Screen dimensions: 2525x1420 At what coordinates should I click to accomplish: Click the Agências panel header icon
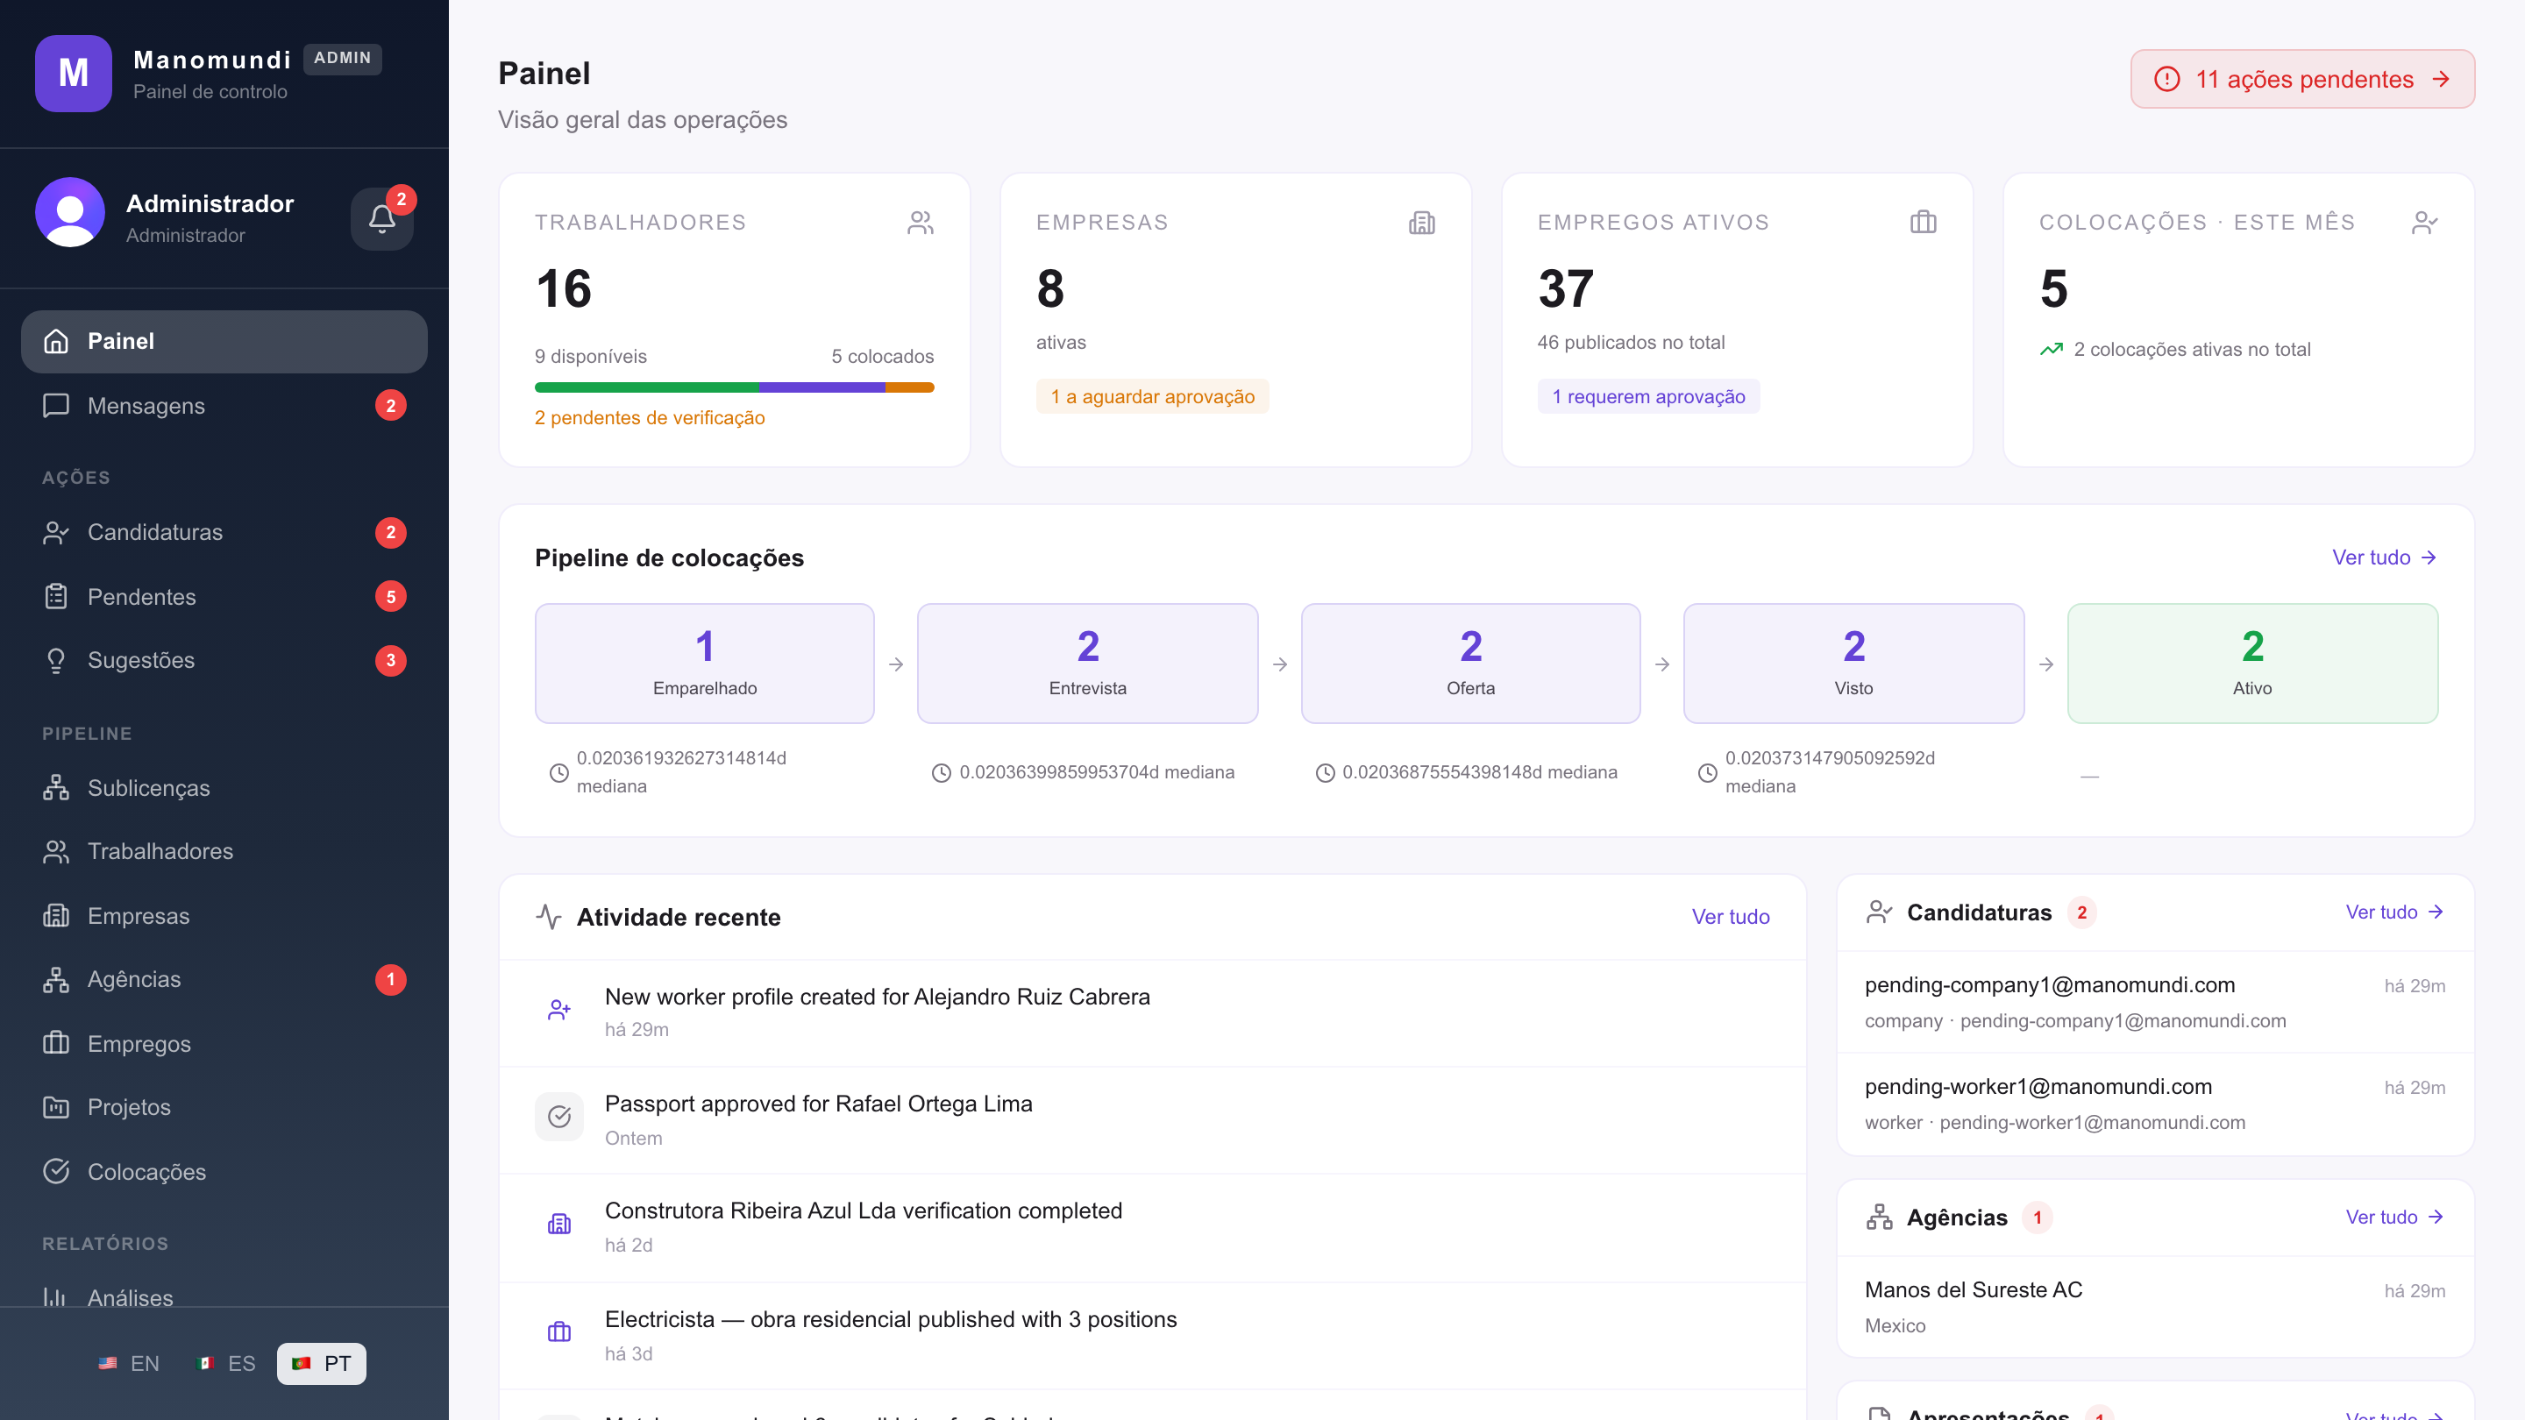pos(1879,1218)
